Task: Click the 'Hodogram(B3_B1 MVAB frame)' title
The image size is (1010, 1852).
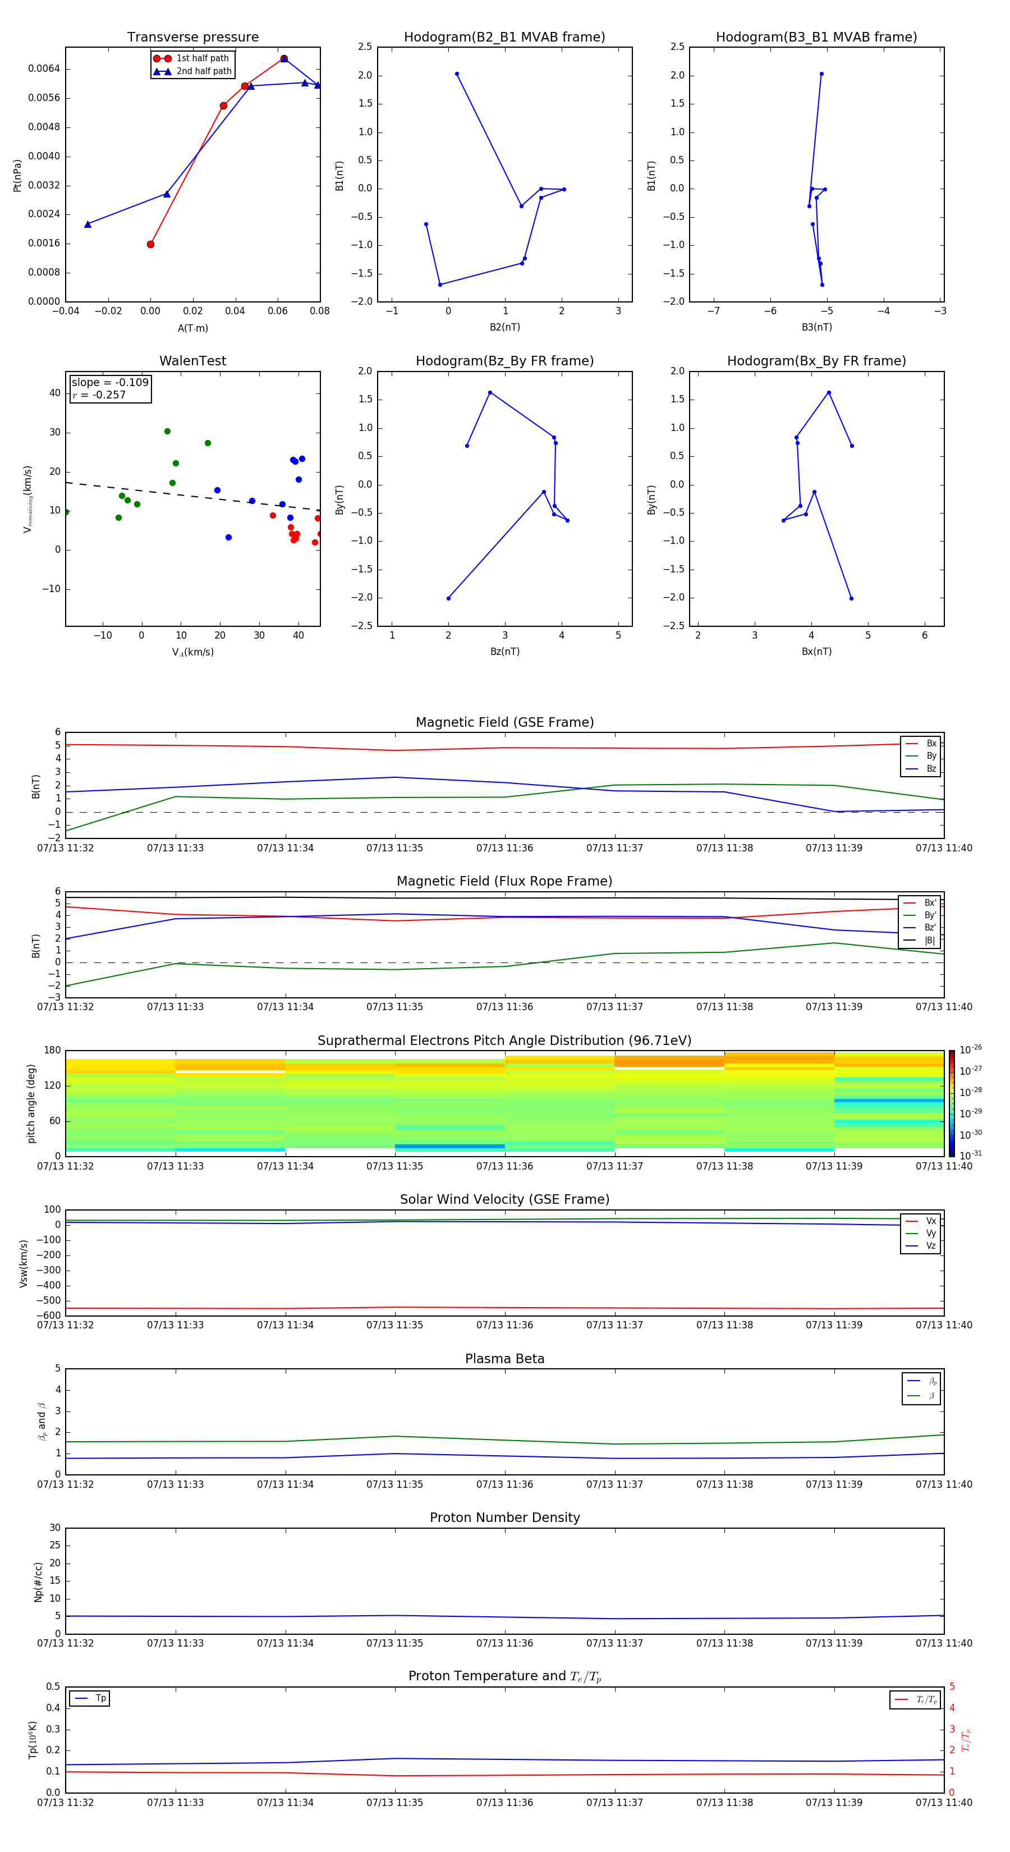Action: (x=816, y=38)
